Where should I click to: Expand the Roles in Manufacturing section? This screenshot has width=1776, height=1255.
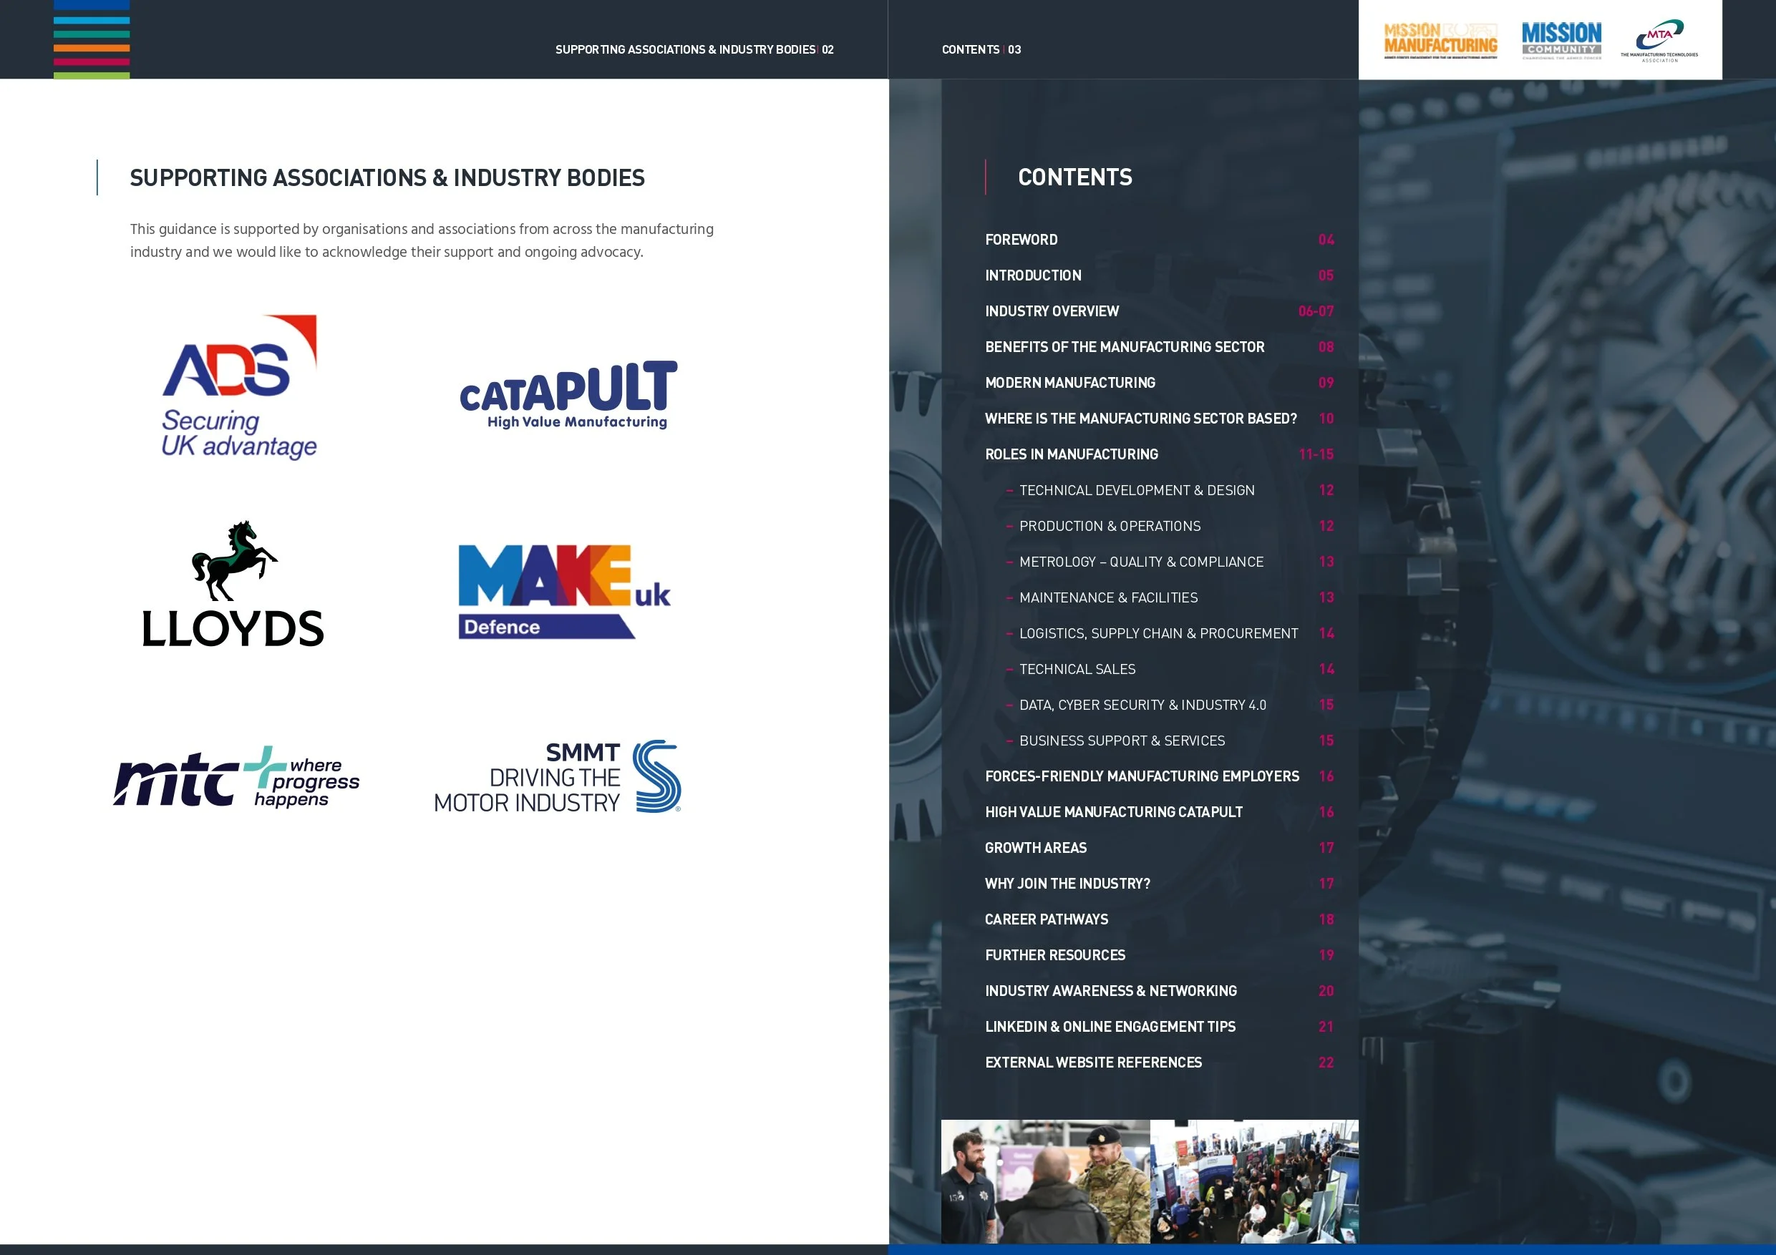point(1072,454)
